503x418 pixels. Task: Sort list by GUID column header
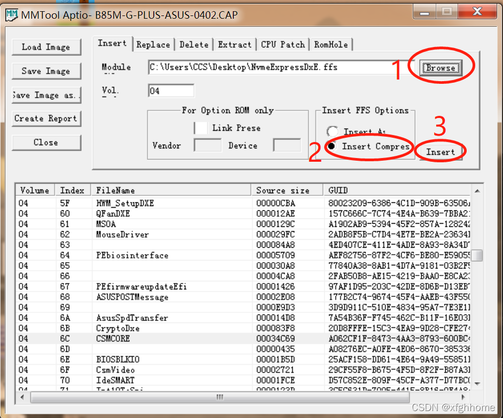point(397,190)
